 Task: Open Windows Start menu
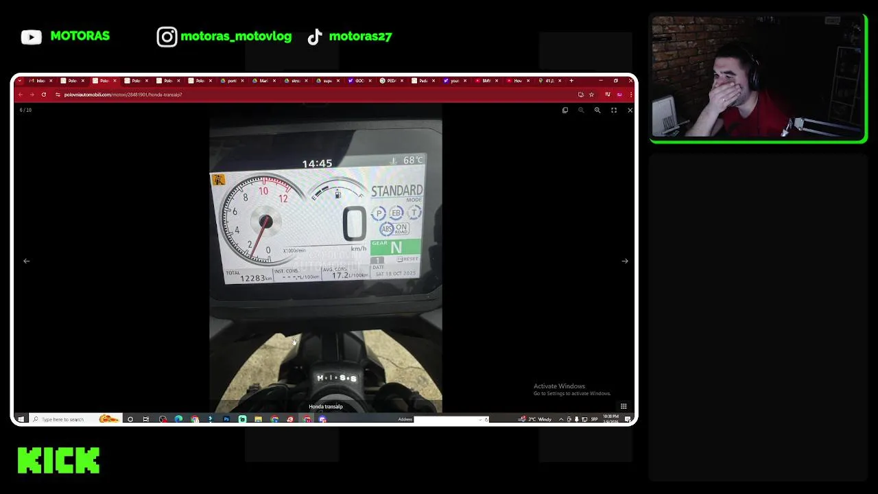[21, 419]
